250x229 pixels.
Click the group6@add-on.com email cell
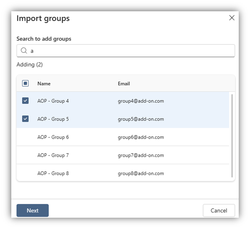tap(141, 137)
